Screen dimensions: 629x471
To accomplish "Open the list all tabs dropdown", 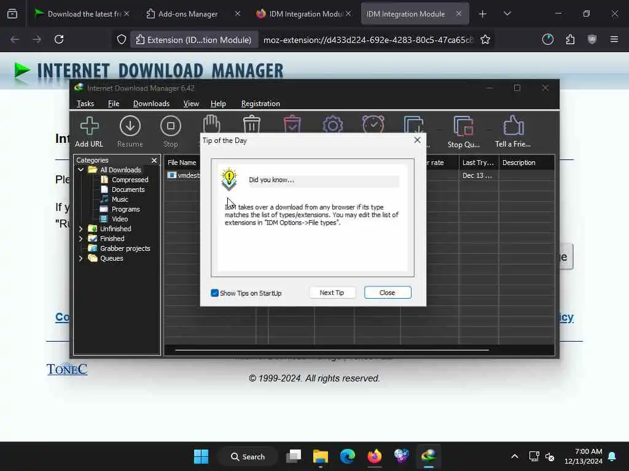I will coord(507,14).
